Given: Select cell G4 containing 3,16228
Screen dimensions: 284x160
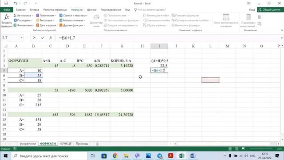Looking at the screenshot, I should 122,65.
